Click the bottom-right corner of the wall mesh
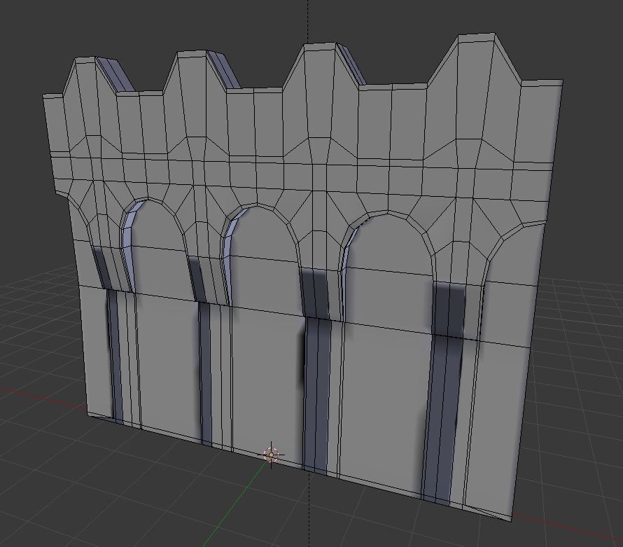The height and width of the screenshot is (547, 623). (512, 521)
